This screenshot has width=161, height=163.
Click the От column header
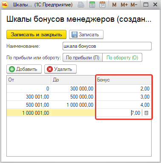pos(29,80)
